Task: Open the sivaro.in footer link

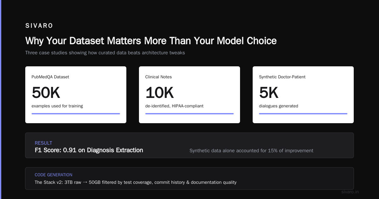Action: 350,192
